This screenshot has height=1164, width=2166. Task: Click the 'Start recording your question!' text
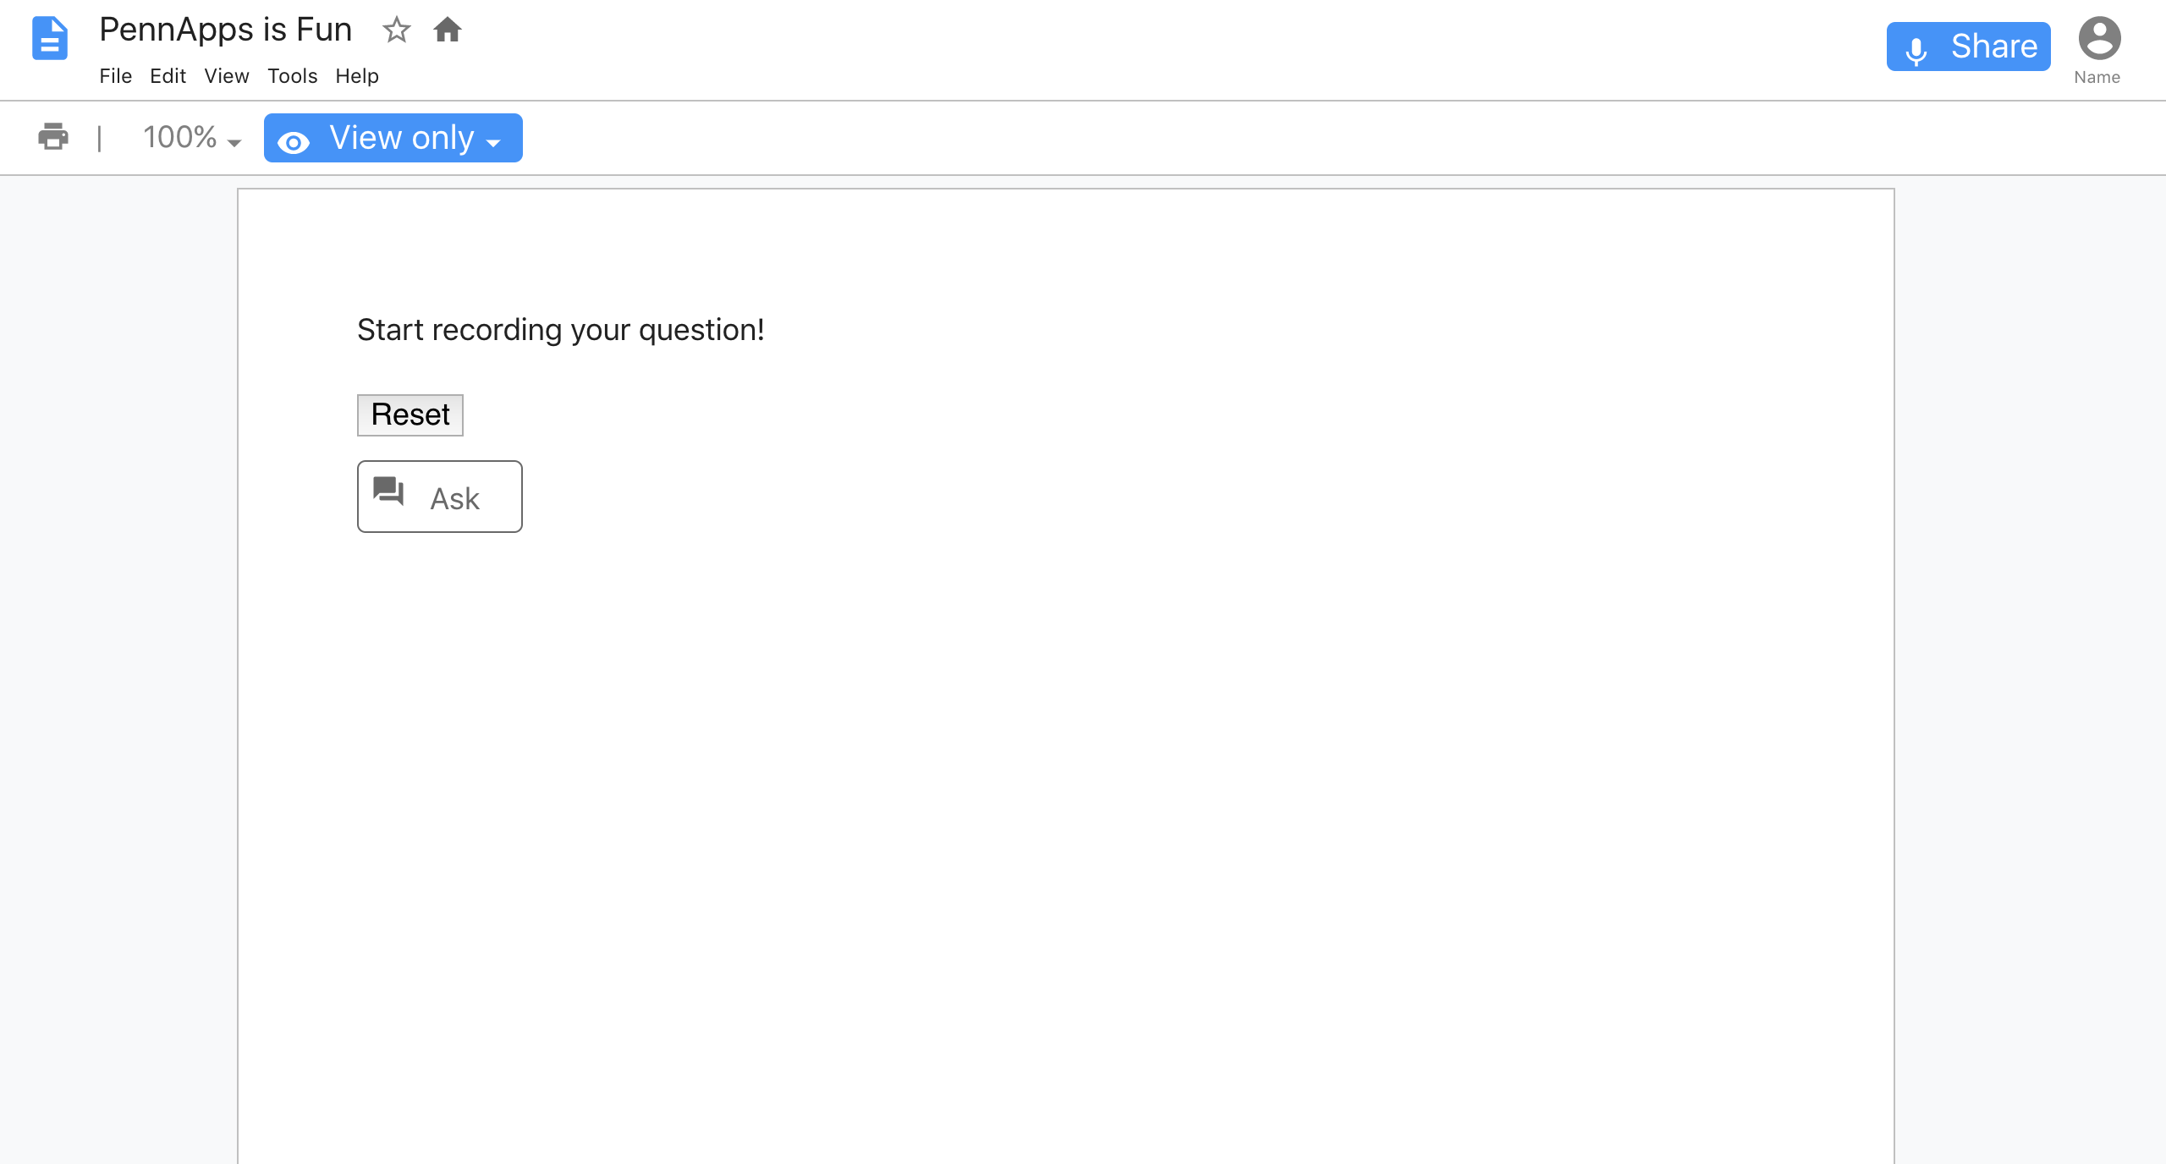(561, 330)
